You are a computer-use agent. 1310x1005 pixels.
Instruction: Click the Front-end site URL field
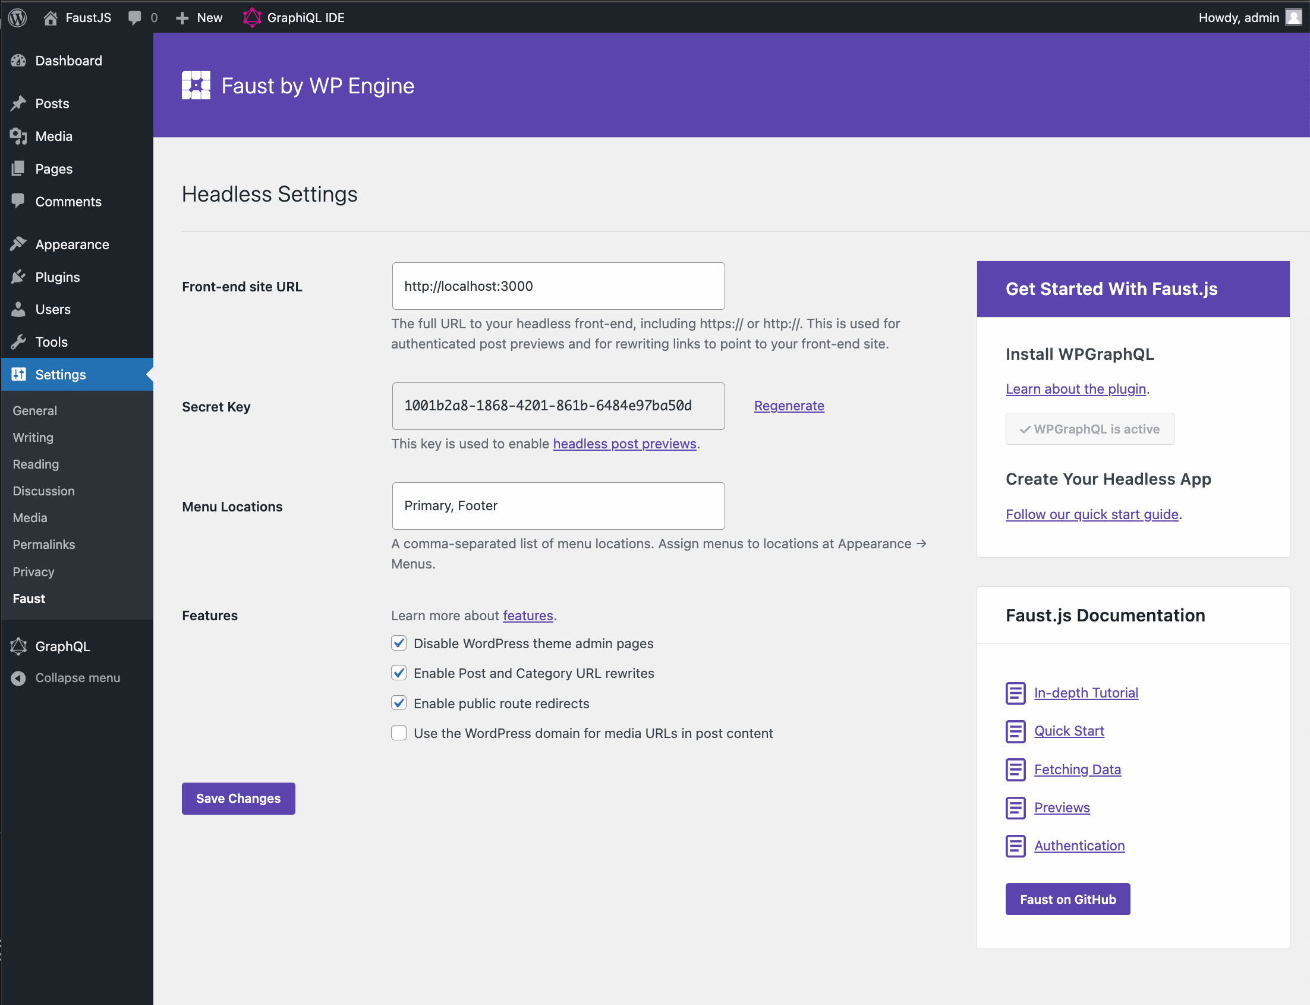point(558,286)
